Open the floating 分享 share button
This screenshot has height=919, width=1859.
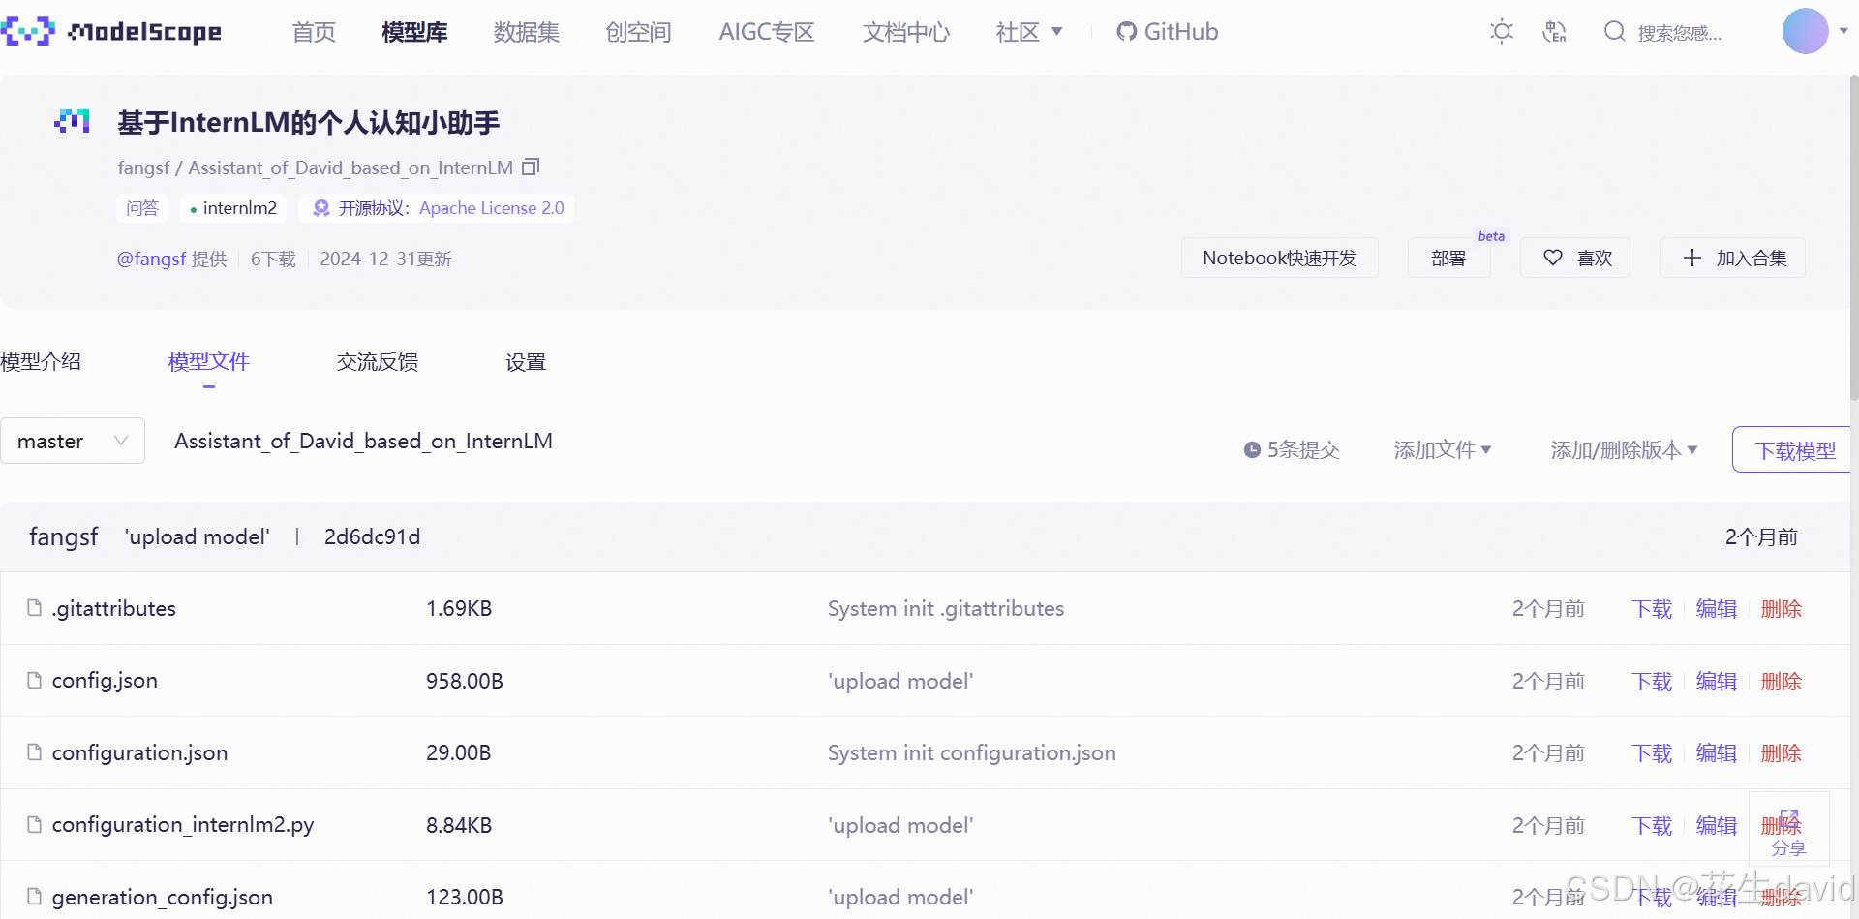[x=1789, y=830]
